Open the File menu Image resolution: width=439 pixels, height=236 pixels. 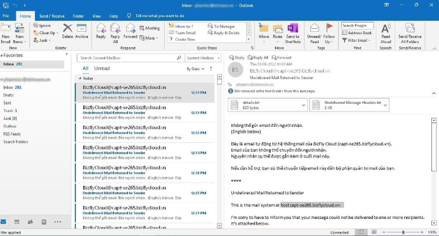(6, 16)
